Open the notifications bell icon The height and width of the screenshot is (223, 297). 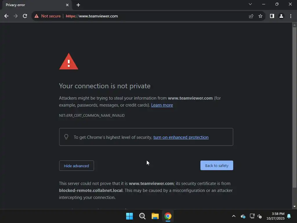(289, 216)
